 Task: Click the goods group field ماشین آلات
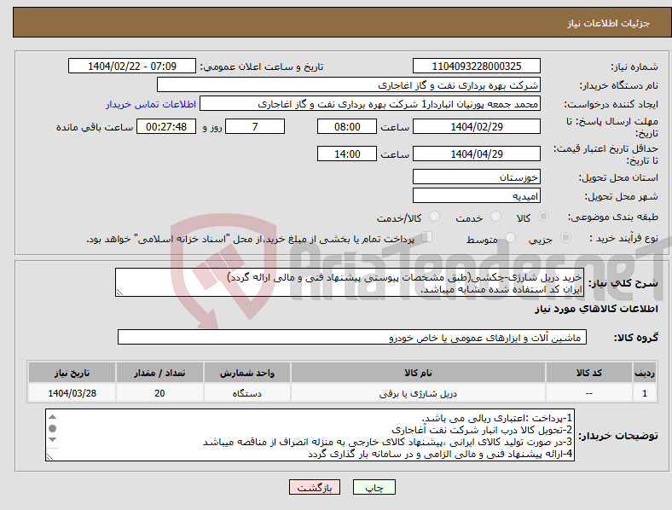pyautogui.click(x=352, y=337)
